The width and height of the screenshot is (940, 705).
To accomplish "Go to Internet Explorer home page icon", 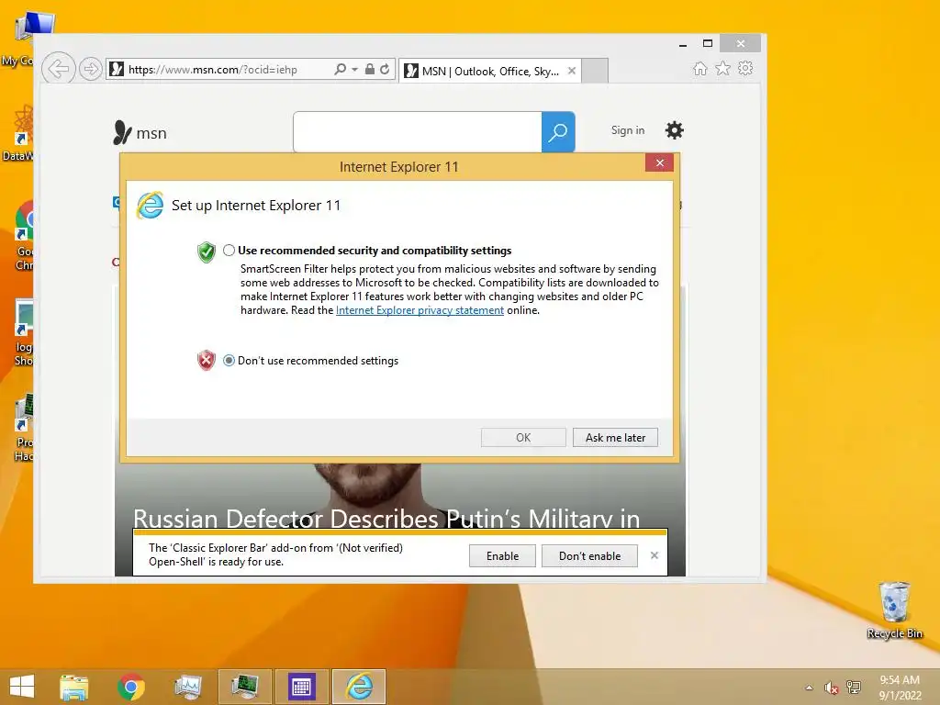I will pos(700,68).
